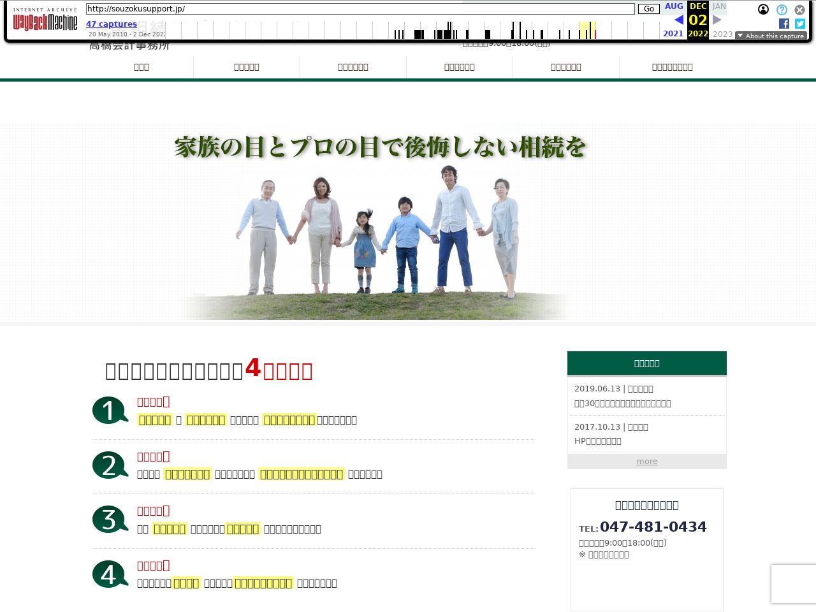816x612 pixels.
Task: Close the Wayback Machine toolbar
Action: point(799,10)
